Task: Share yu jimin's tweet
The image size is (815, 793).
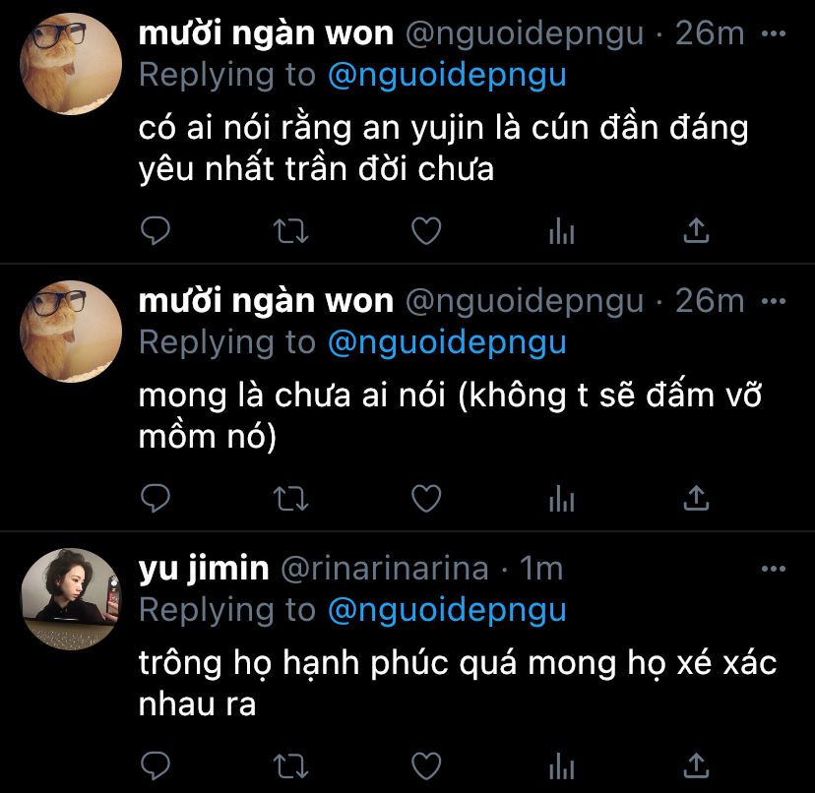Action: coord(696,766)
